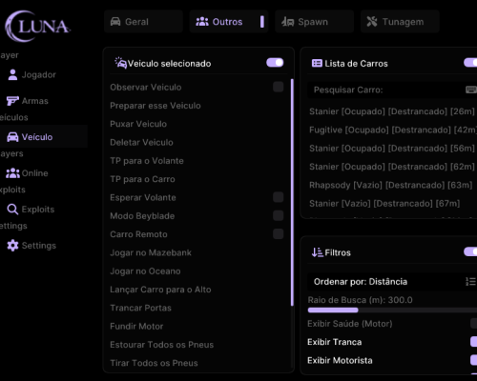The width and height of the screenshot is (477, 381).
Task: Select Stanier [Ocupado] [Destrancado] [62m]
Action: (392, 167)
